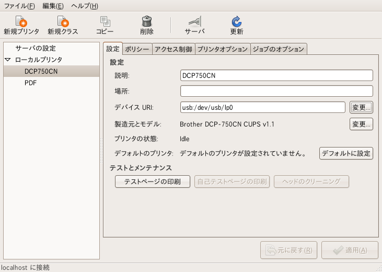Click the 新規プリンタ (New Printer) toolbar icon

21,21
